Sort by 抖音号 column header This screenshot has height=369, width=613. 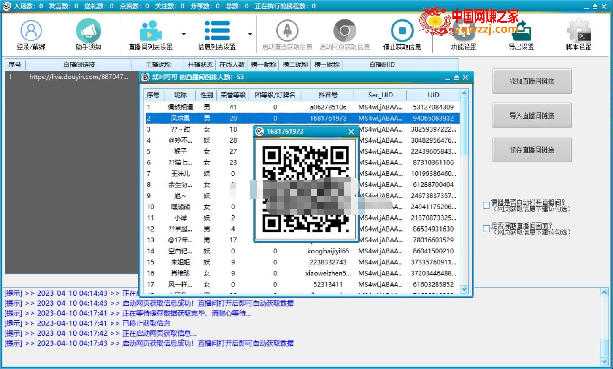point(328,95)
